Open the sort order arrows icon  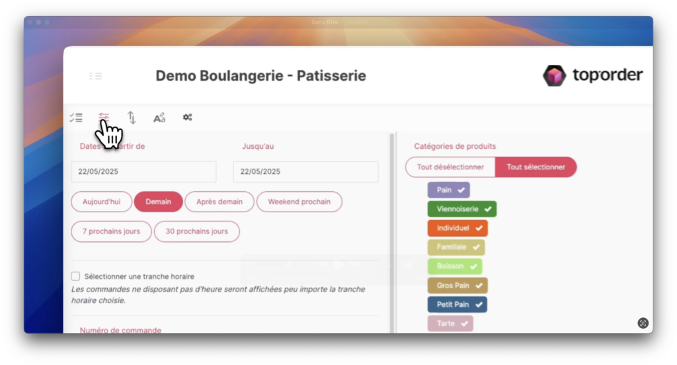click(132, 118)
